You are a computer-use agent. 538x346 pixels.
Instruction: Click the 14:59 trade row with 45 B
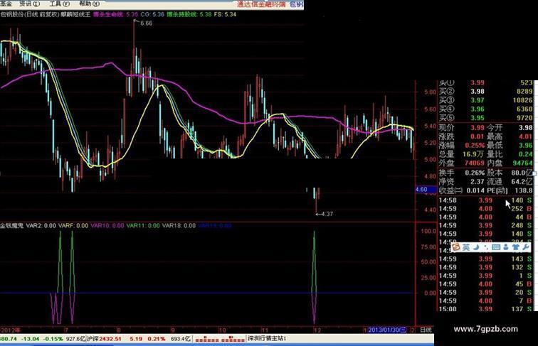485,284
